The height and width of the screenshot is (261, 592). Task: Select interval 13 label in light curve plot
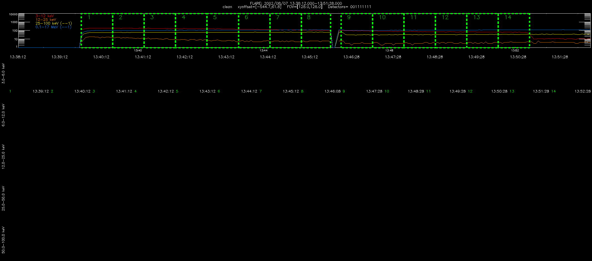[477, 17]
